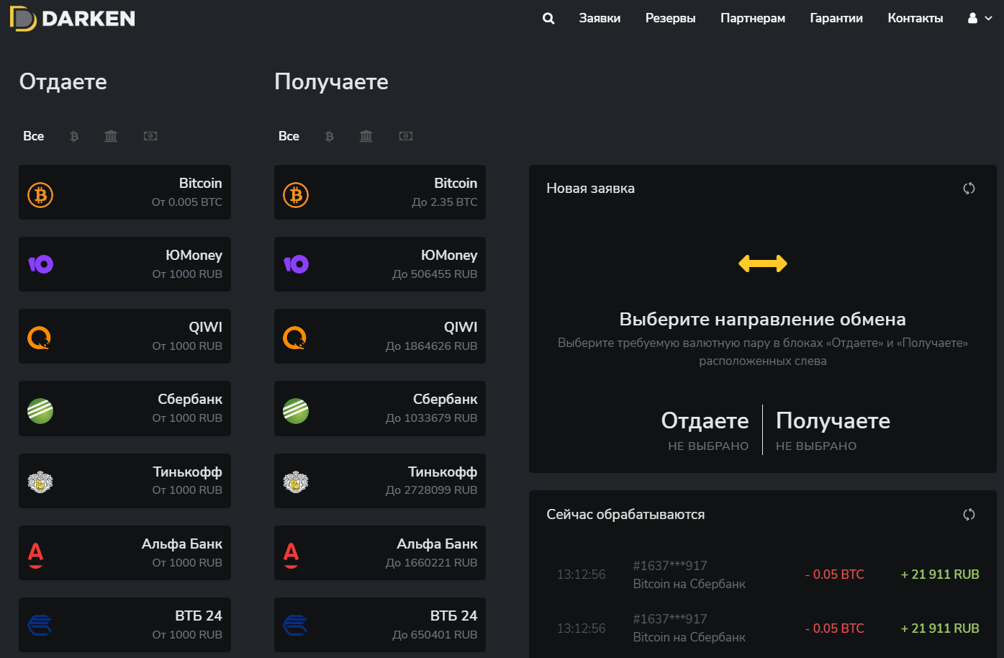The image size is (1004, 658).
Task: Filter Отдаете by the cash banknote icon
Action: pos(150,136)
